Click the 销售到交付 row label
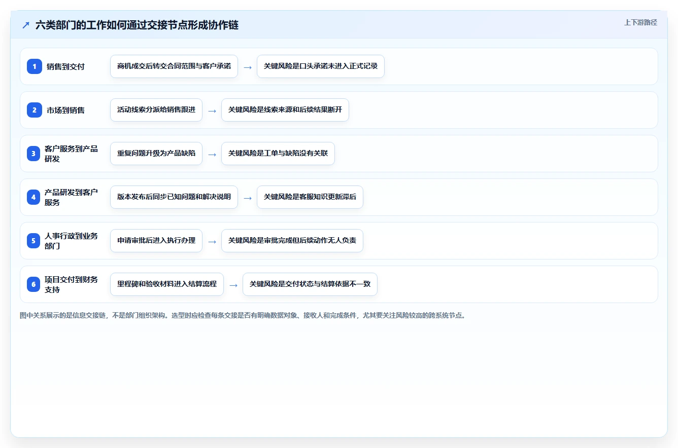This screenshot has height=448, width=678. (x=65, y=66)
